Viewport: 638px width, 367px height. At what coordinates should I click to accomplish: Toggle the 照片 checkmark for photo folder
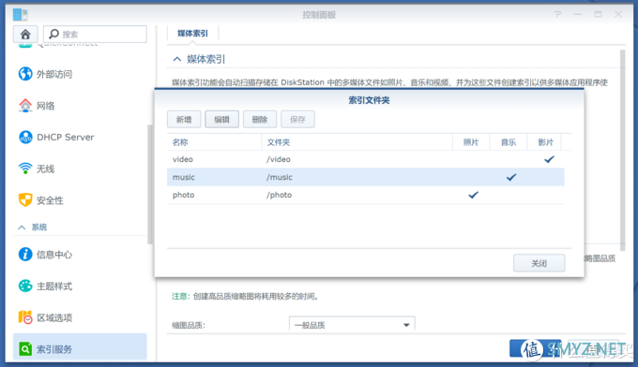(473, 195)
